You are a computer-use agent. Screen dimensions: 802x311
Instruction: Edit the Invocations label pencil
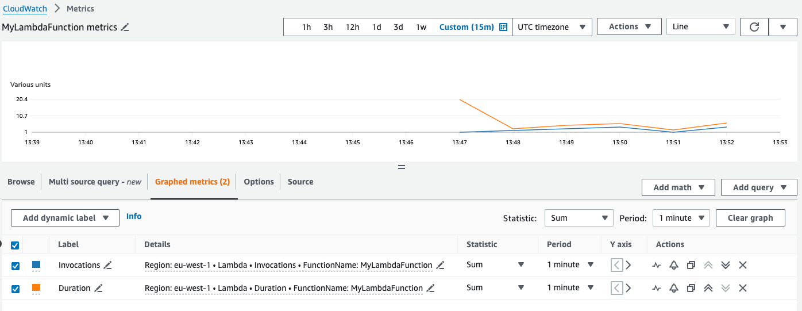[x=107, y=265]
